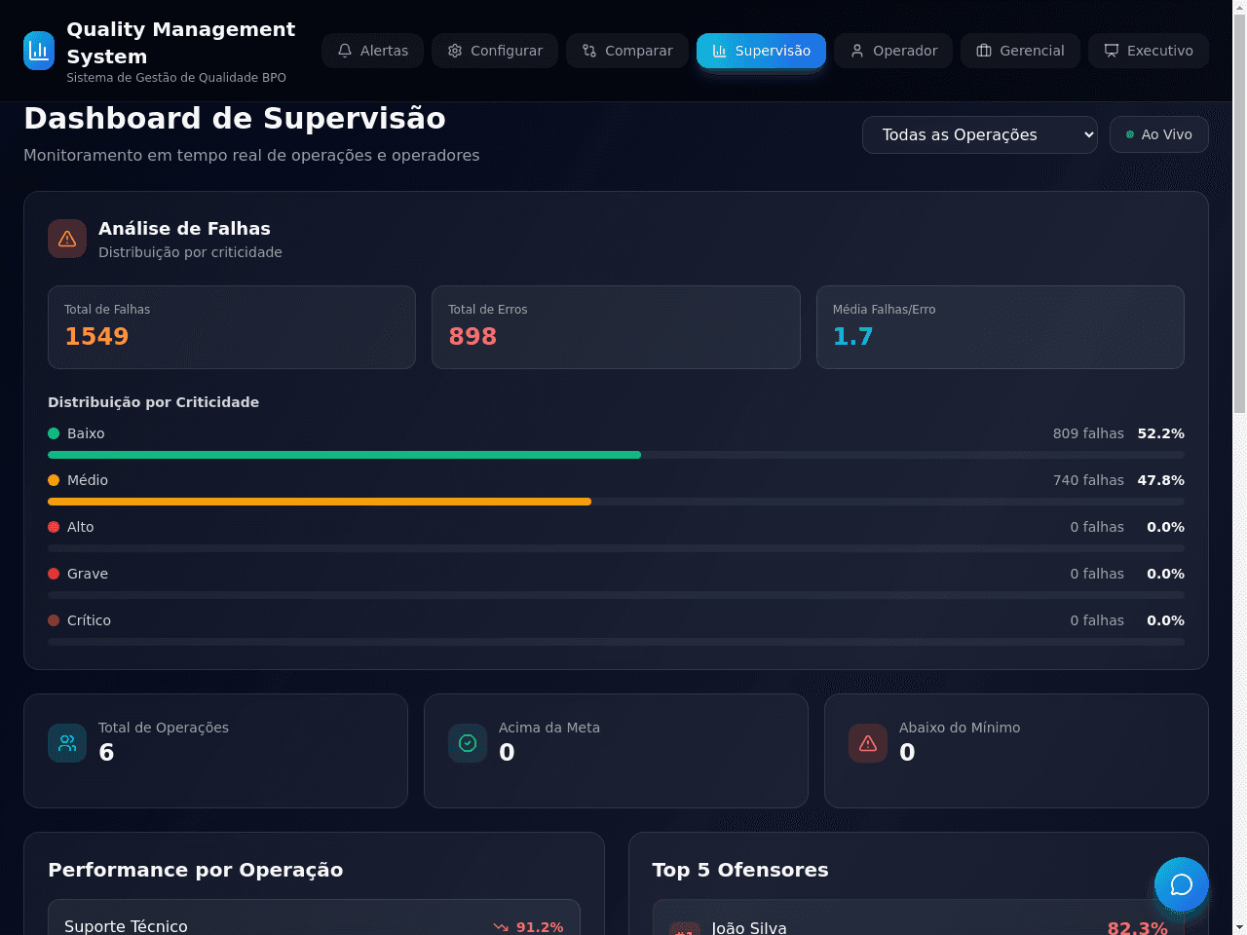
Task: Toggle the Ao Vivo live button
Action: 1159,134
